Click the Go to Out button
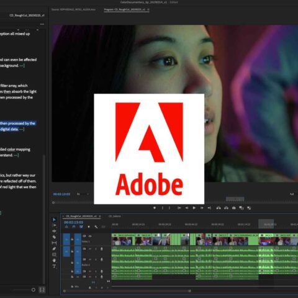The image size is (298, 298). (209, 208)
